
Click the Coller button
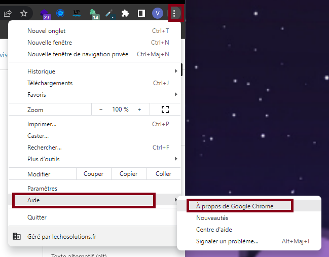tap(163, 174)
